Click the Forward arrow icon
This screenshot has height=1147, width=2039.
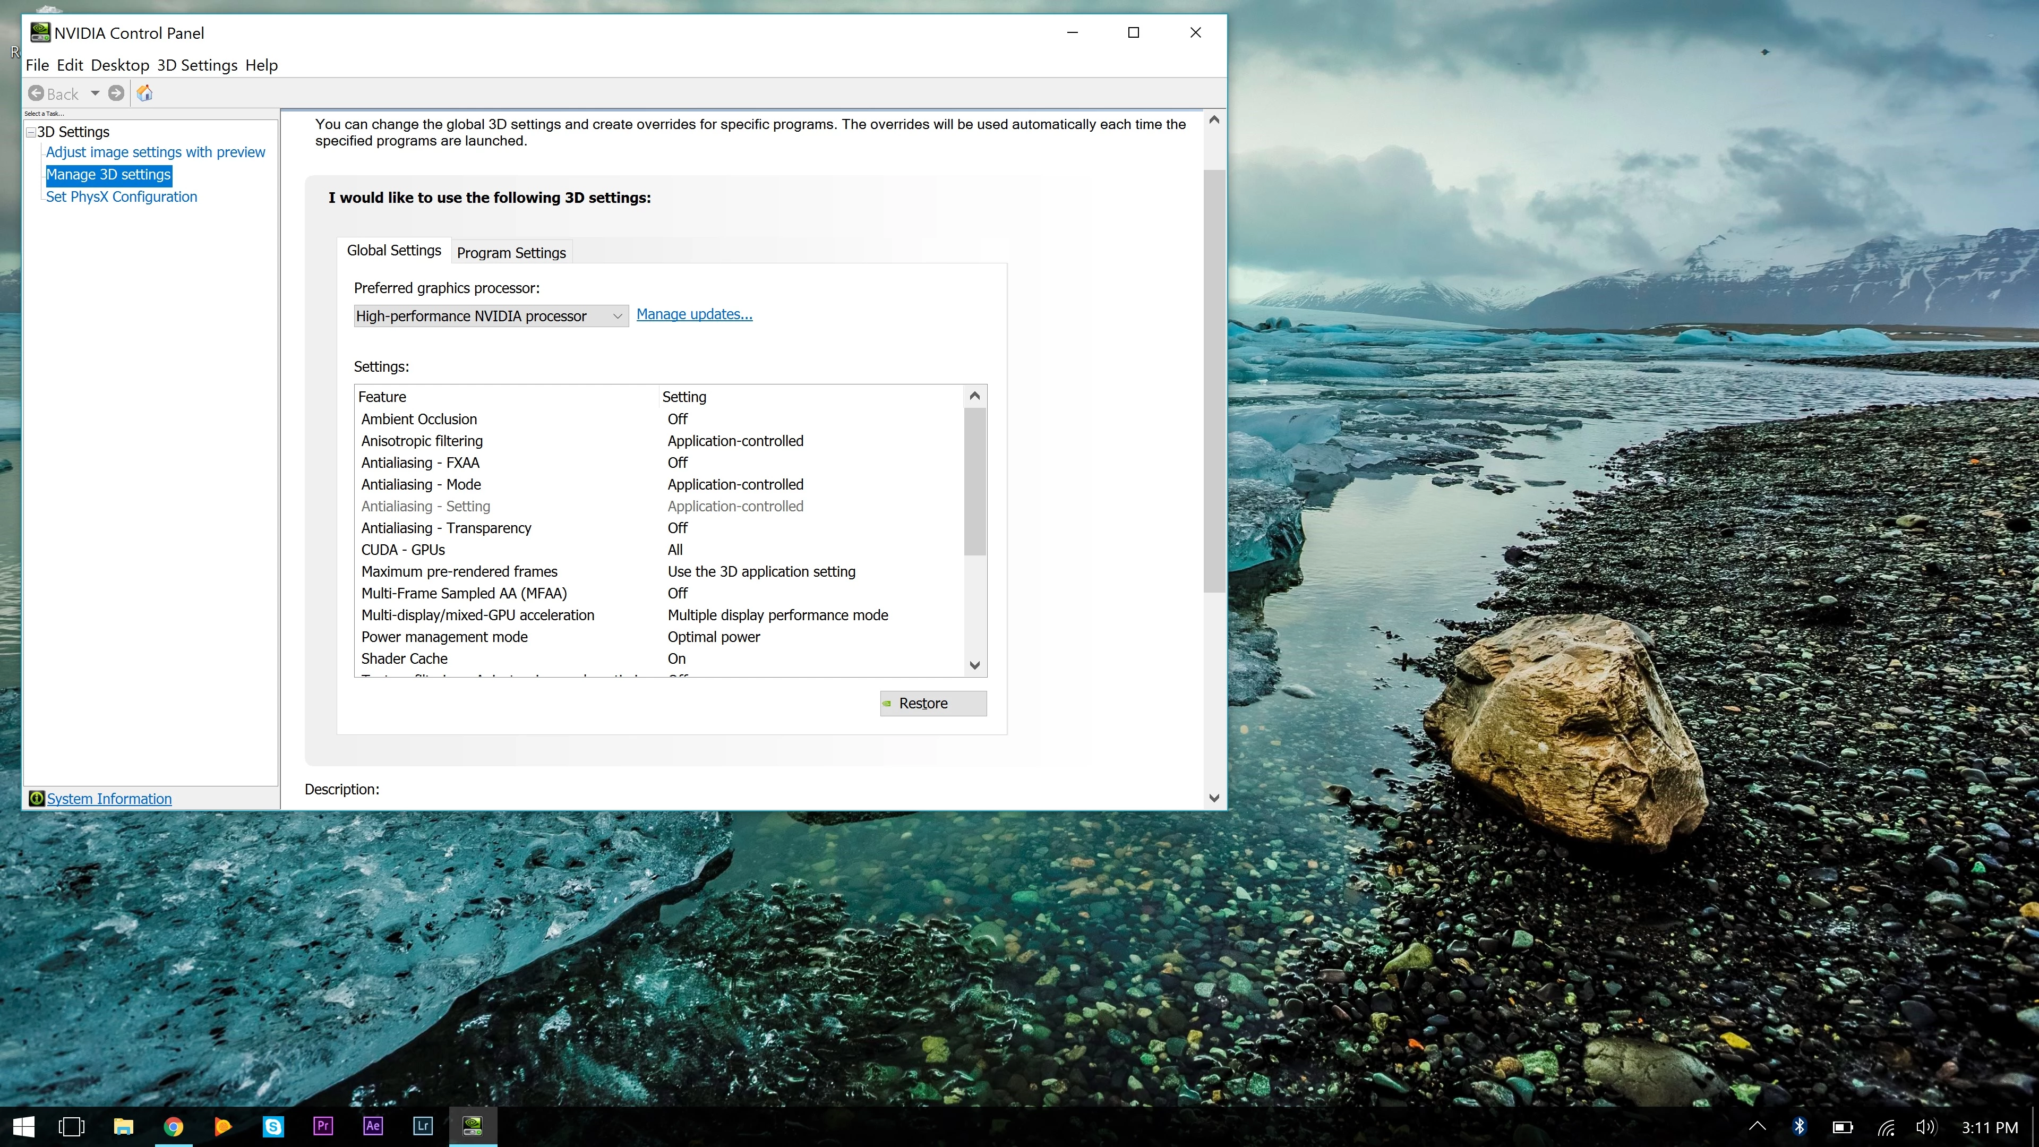(x=116, y=93)
